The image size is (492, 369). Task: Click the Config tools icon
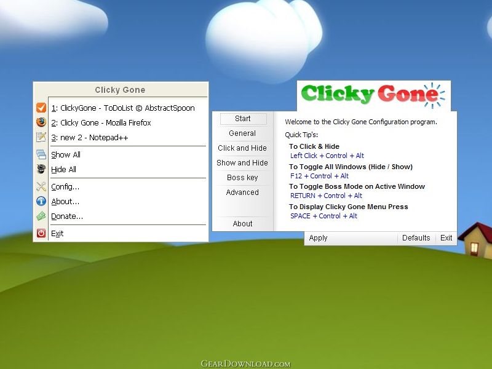tap(41, 186)
